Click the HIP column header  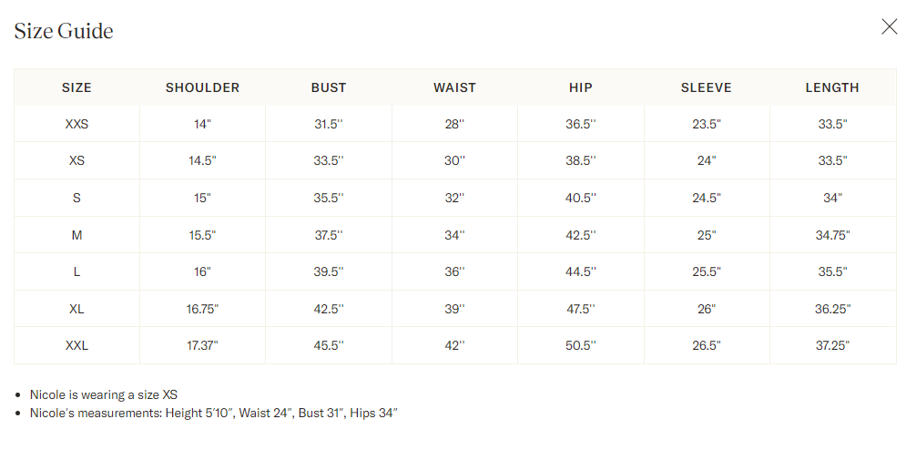click(x=580, y=87)
